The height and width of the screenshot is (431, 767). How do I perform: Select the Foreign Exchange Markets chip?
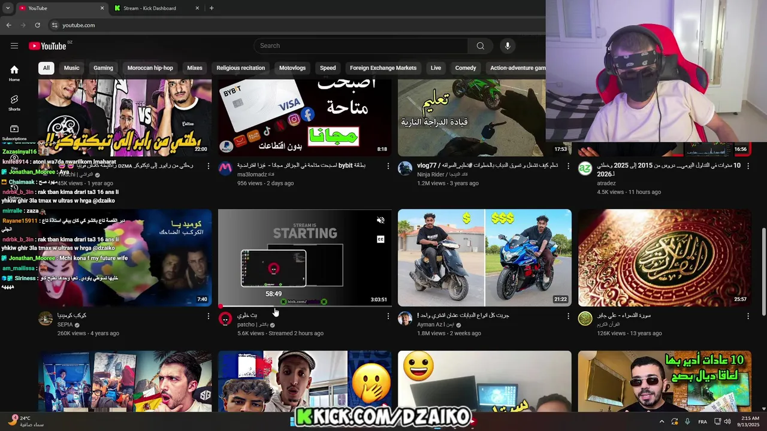pos(383,68)
